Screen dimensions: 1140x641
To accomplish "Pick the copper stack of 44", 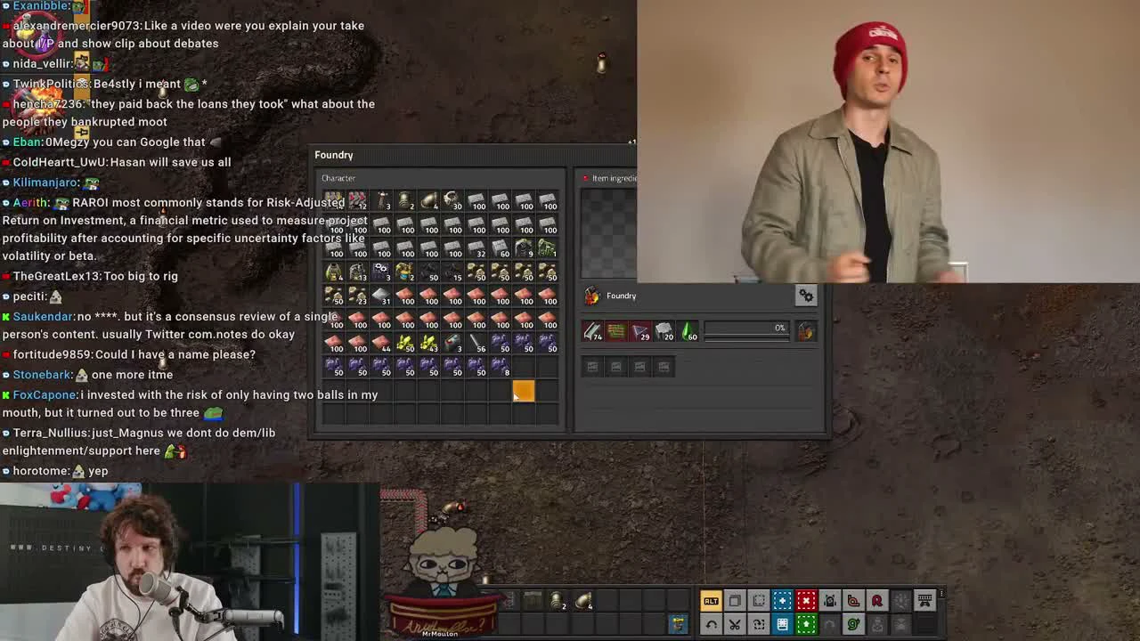I will click(381, 344).
